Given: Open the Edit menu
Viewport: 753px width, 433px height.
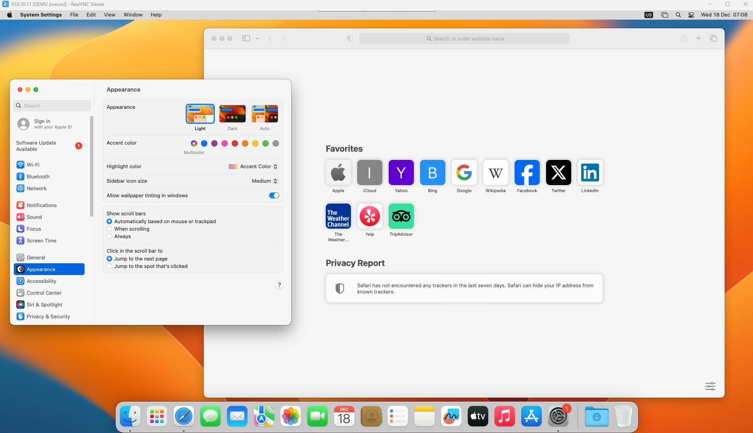Looking at the screenshot, I should [x=91, y=15].
